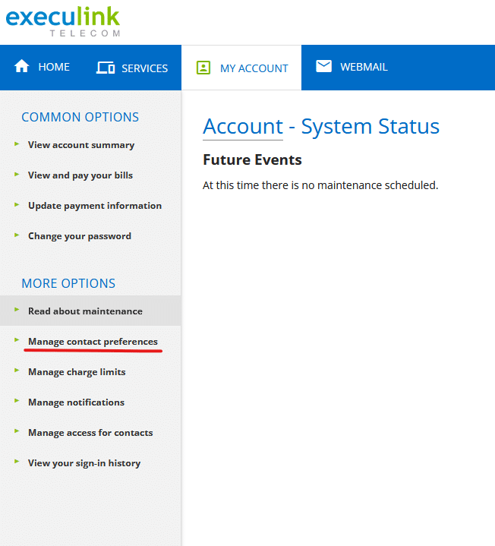495x546 pixels.
Task: Click the green person icon for My Account
Action: (203, 68)
